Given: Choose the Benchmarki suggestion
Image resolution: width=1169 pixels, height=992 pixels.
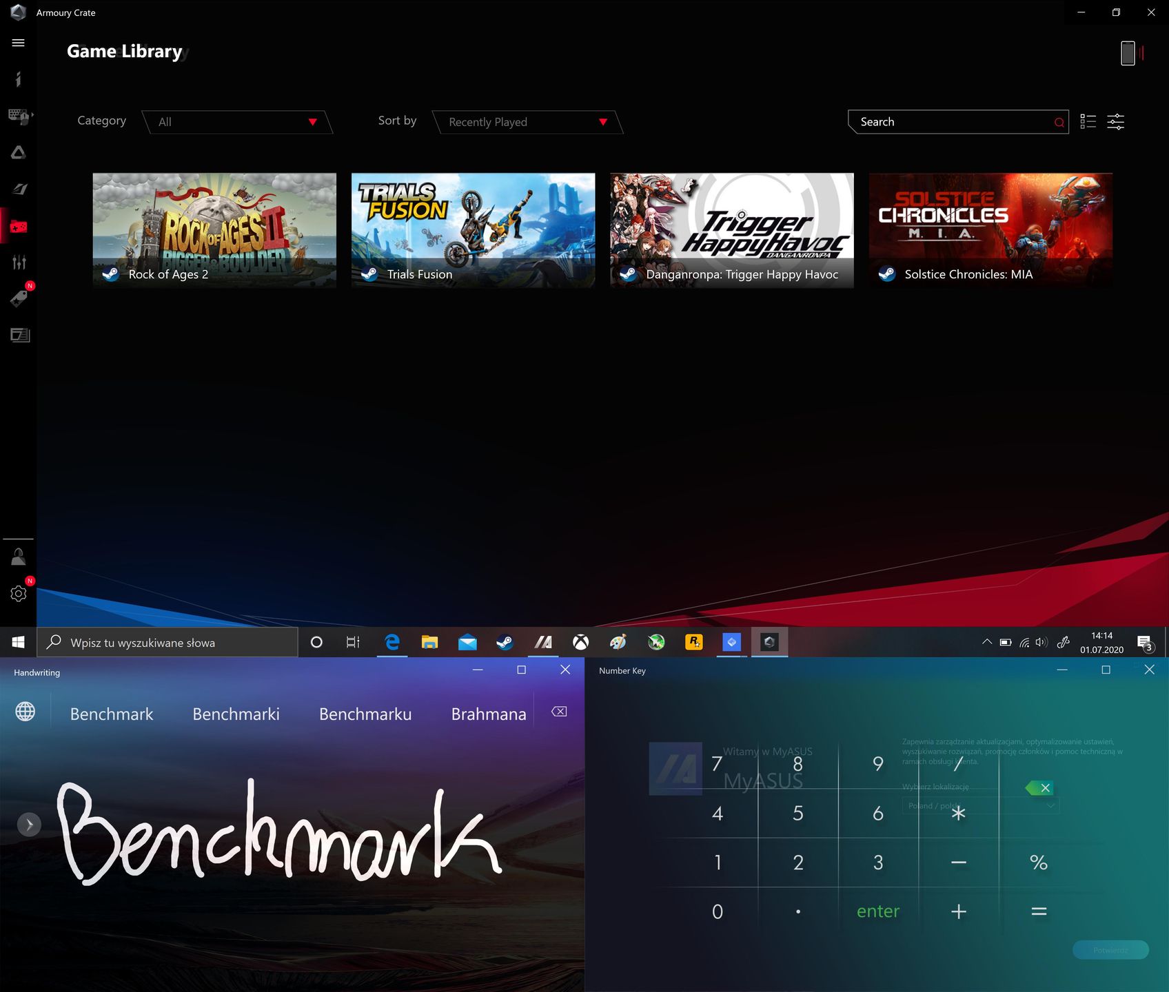Looking at the screenshot, I should [x=236, y=714].
